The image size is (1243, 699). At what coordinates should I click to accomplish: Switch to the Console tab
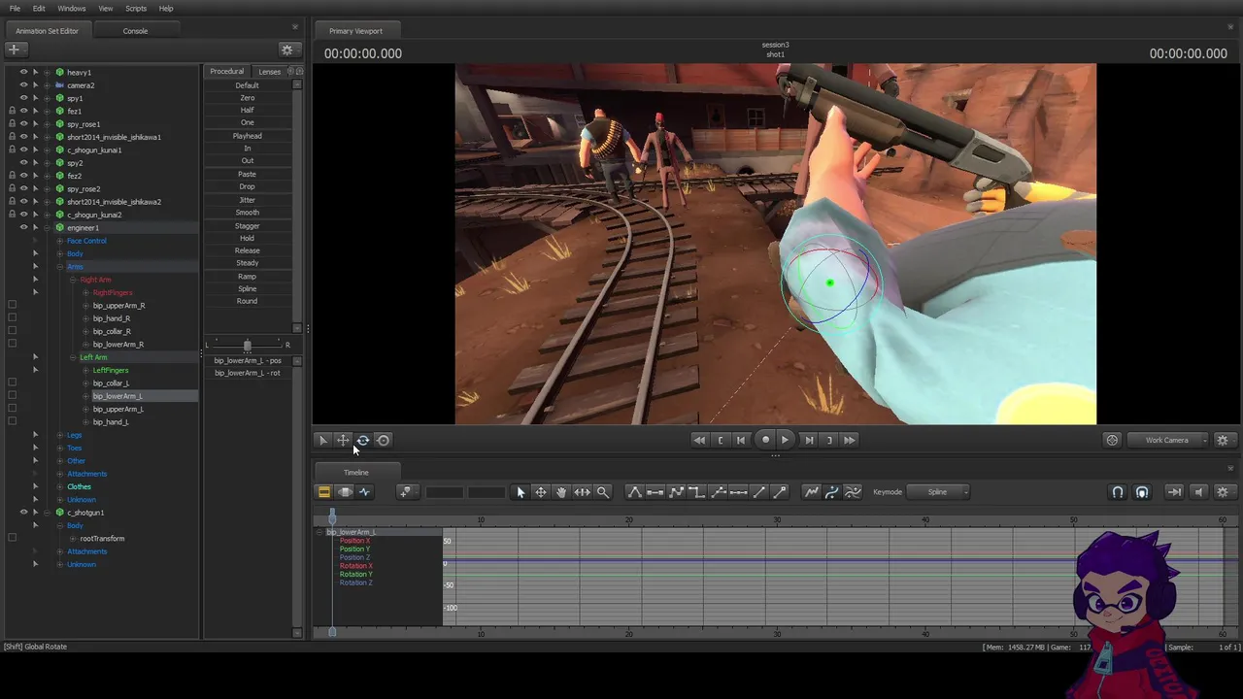pyautogui.click(x=135, y=31)
